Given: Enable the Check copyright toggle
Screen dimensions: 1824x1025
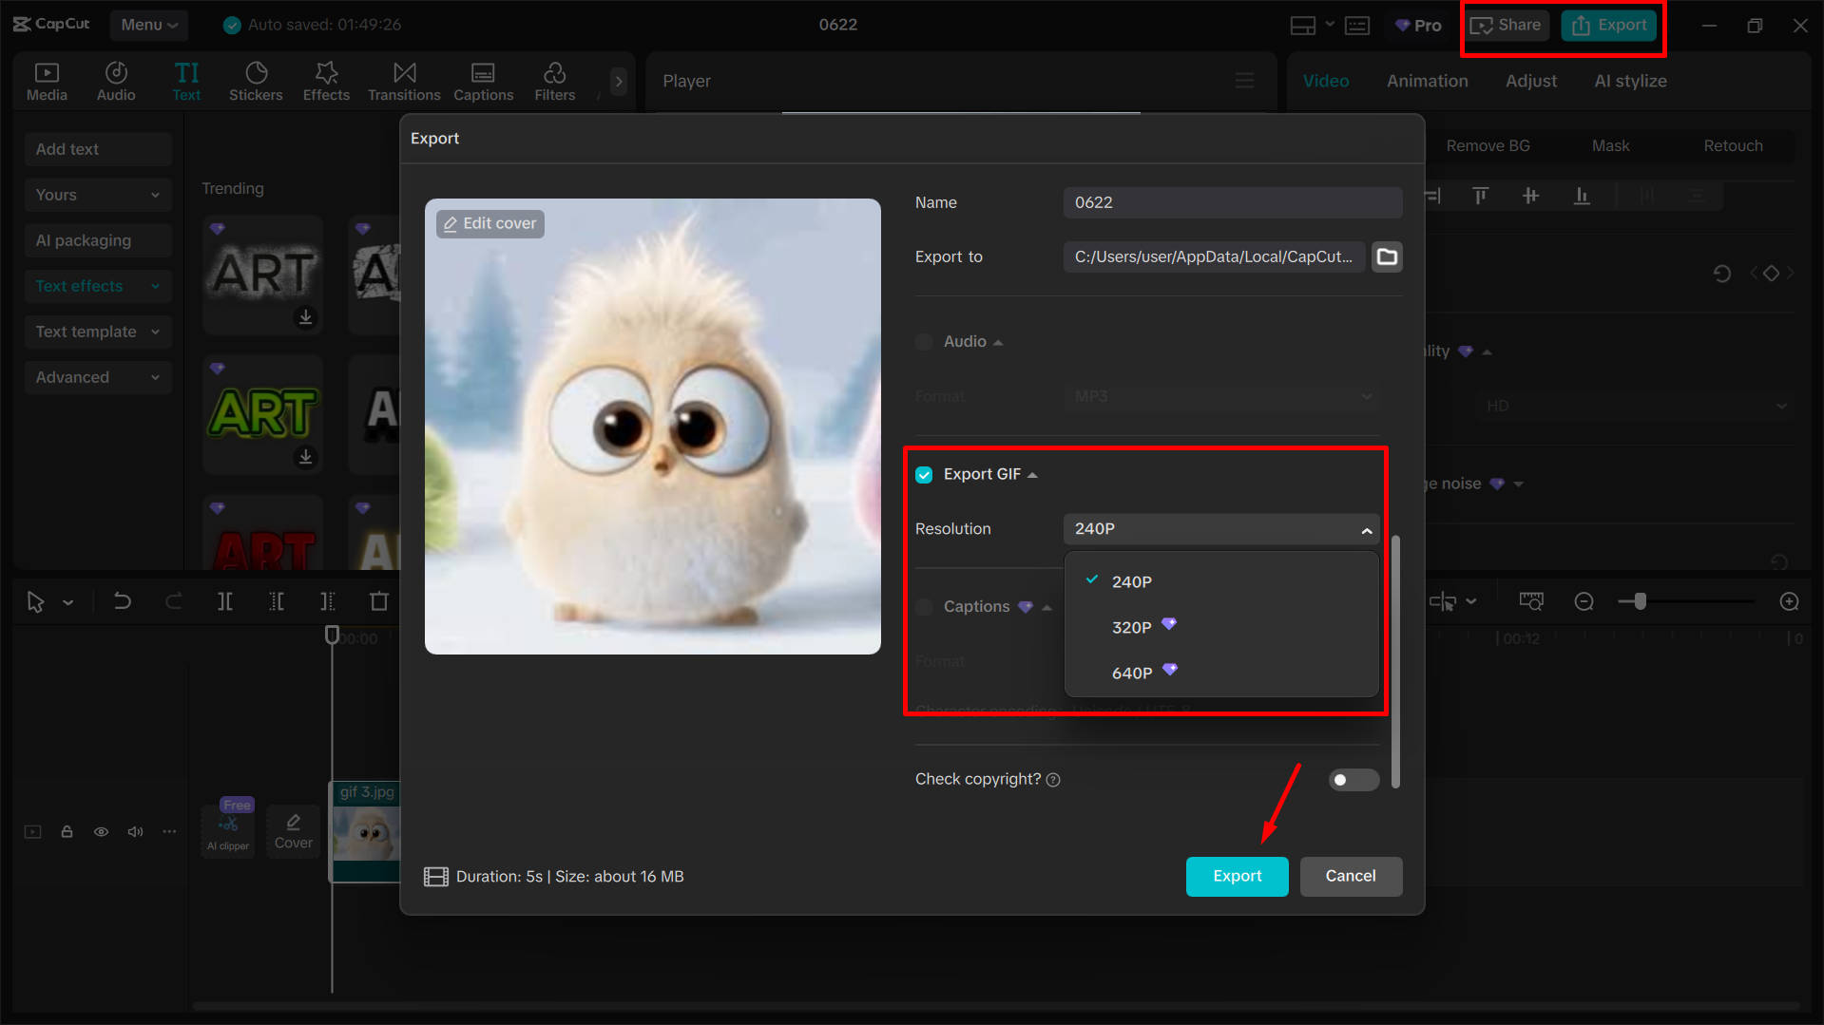Looking at the screenshot, I should click(1354, 779).
